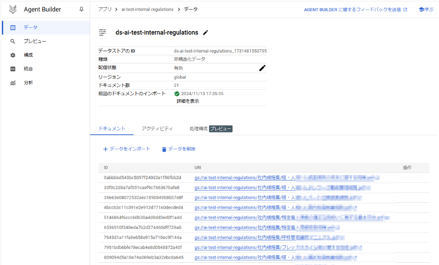This screenshot has height=265, width=439.
Task: Select データ in the Agent Builder sidebar
Action: point(27,27)
